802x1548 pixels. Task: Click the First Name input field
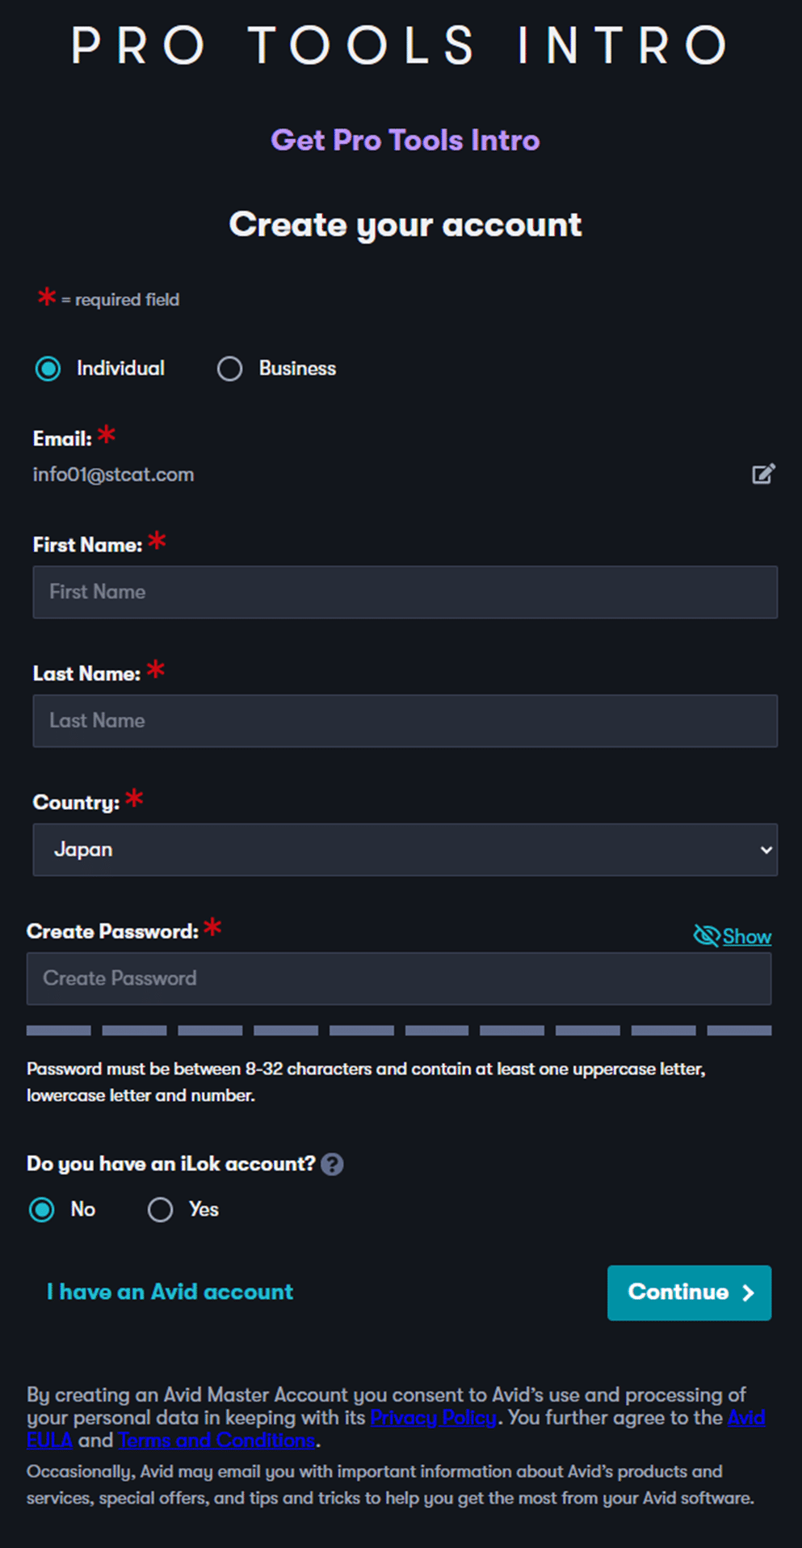pos(405,592)
